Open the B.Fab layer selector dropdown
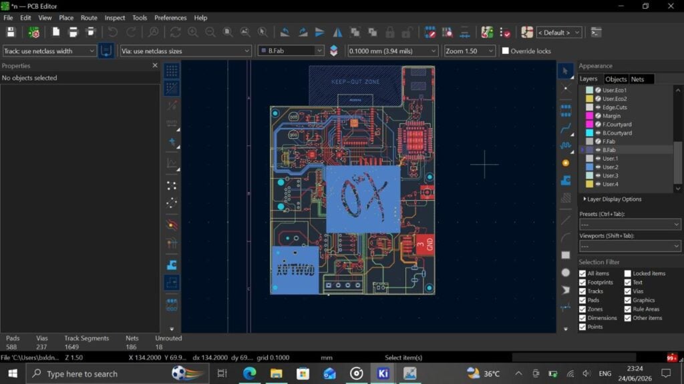The image size is (684, 384). click(291, 51)
